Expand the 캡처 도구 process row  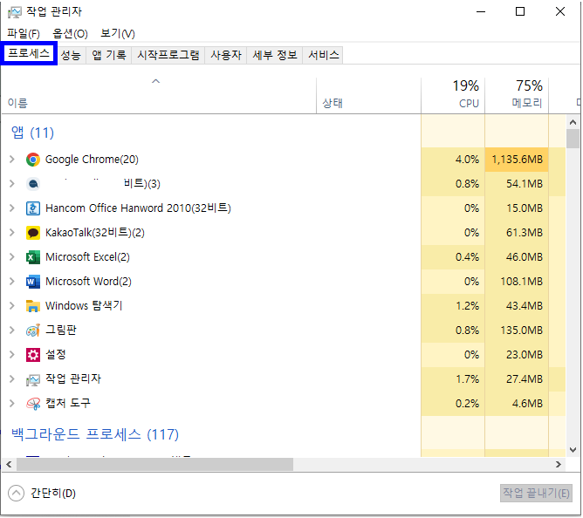[12, 404]
